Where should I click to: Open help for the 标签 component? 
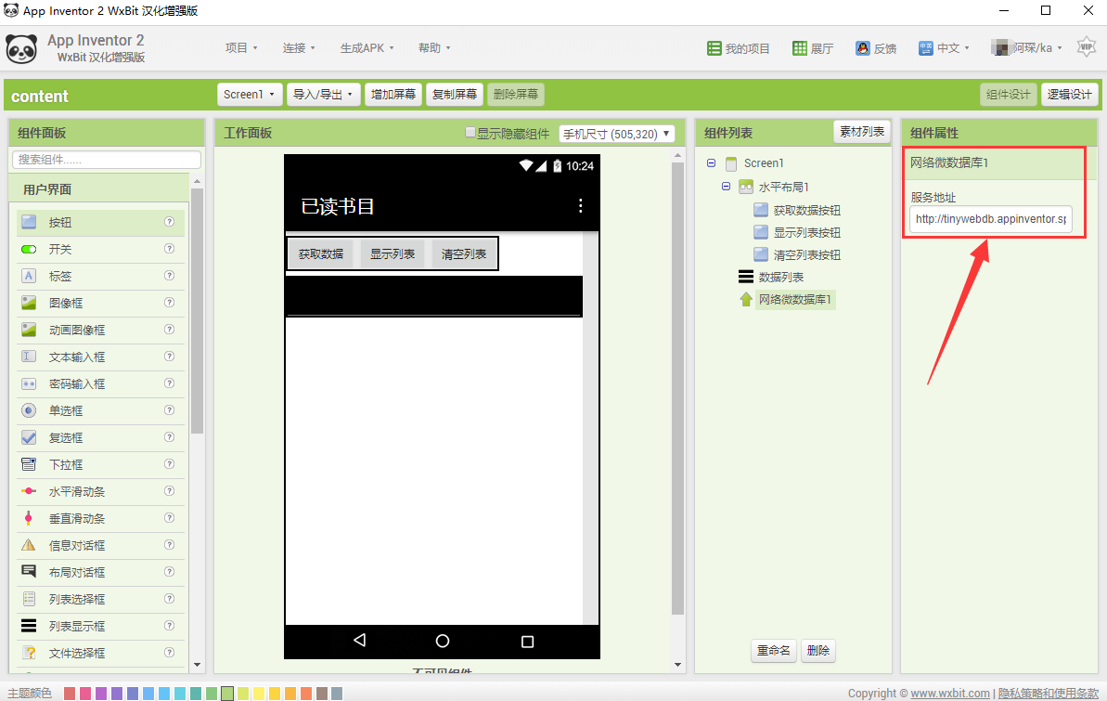[x=170, y=275]
